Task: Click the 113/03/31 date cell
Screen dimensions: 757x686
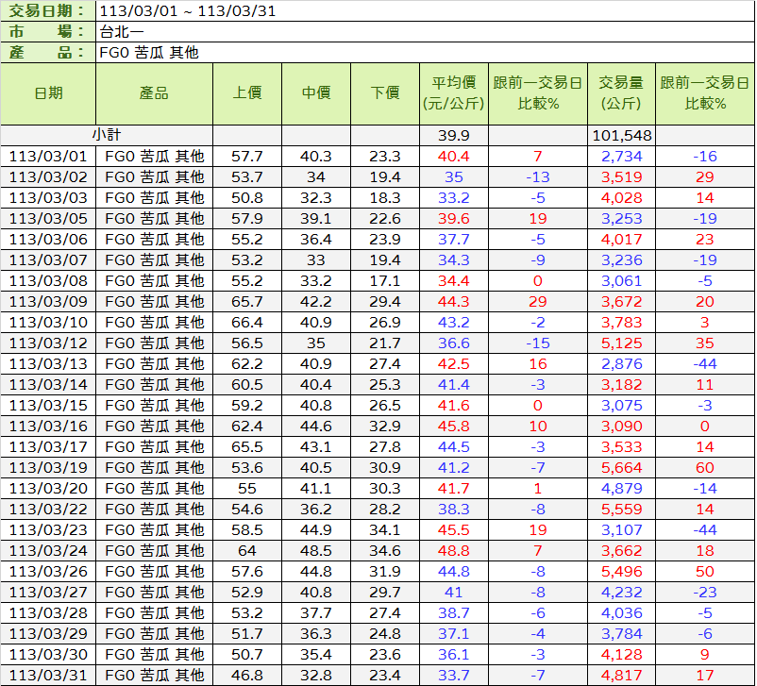Action: (x=48, y=676)
